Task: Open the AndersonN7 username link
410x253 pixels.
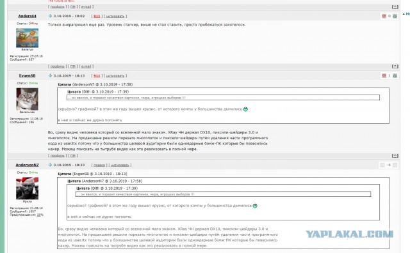Action: tap(27, 165)
